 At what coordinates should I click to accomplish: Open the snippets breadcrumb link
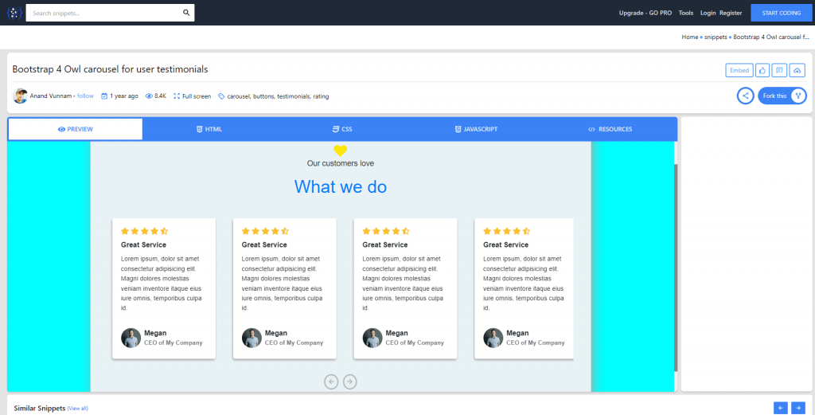tap(716, 37)
